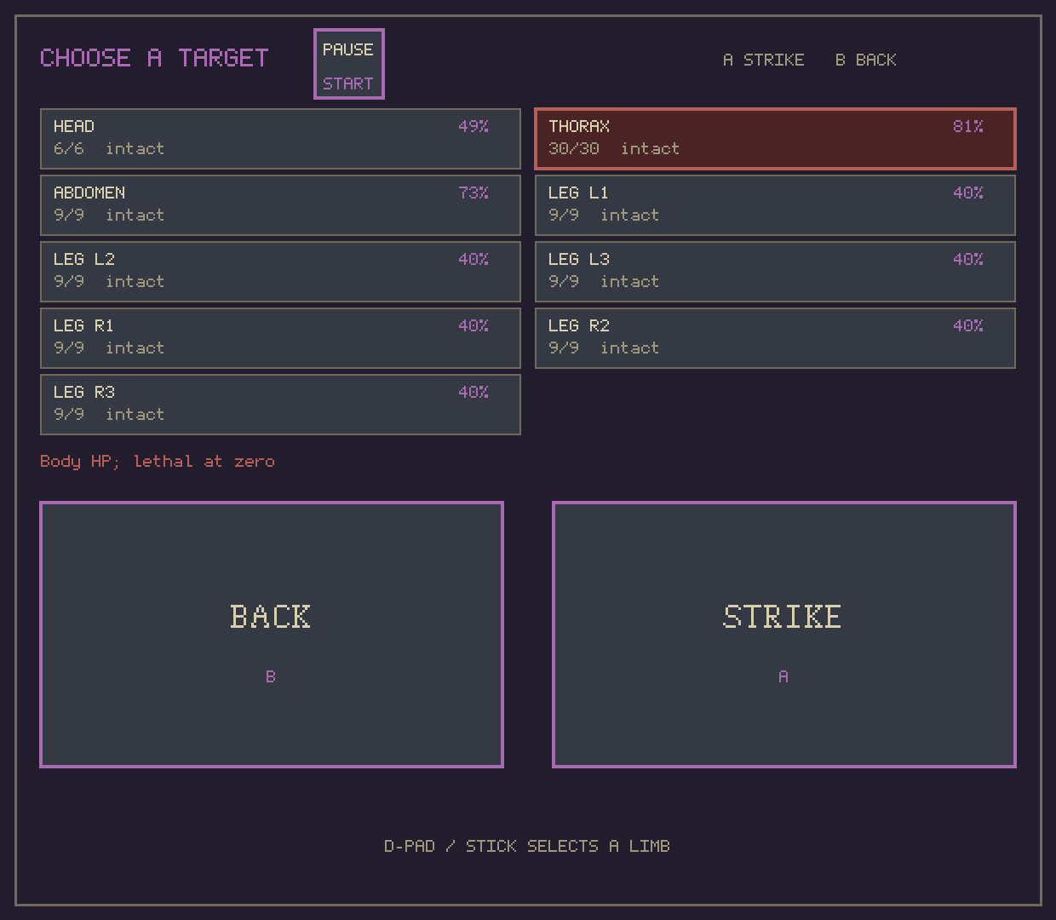Click the B BACK hint at top
Viewport: 1056px width, 920px height.
pos(865,60)
